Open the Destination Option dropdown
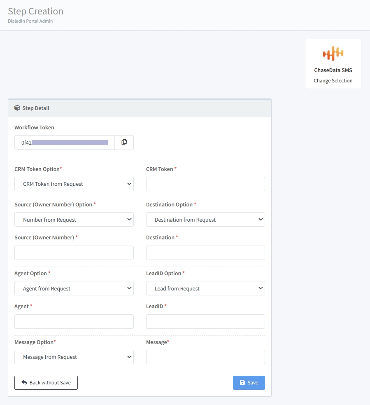The height and width of the screenshot is (405, 370). pos(205,219)
